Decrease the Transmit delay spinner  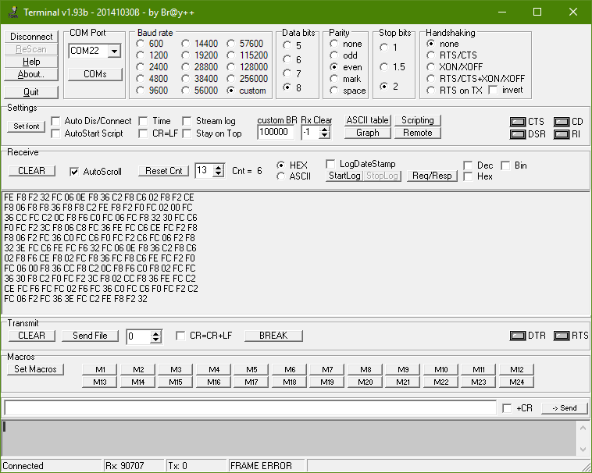tap(155, 340)
